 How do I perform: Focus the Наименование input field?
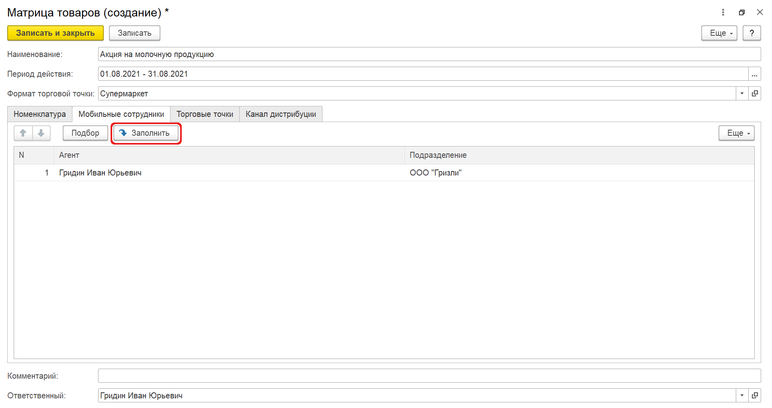[429, 54]
